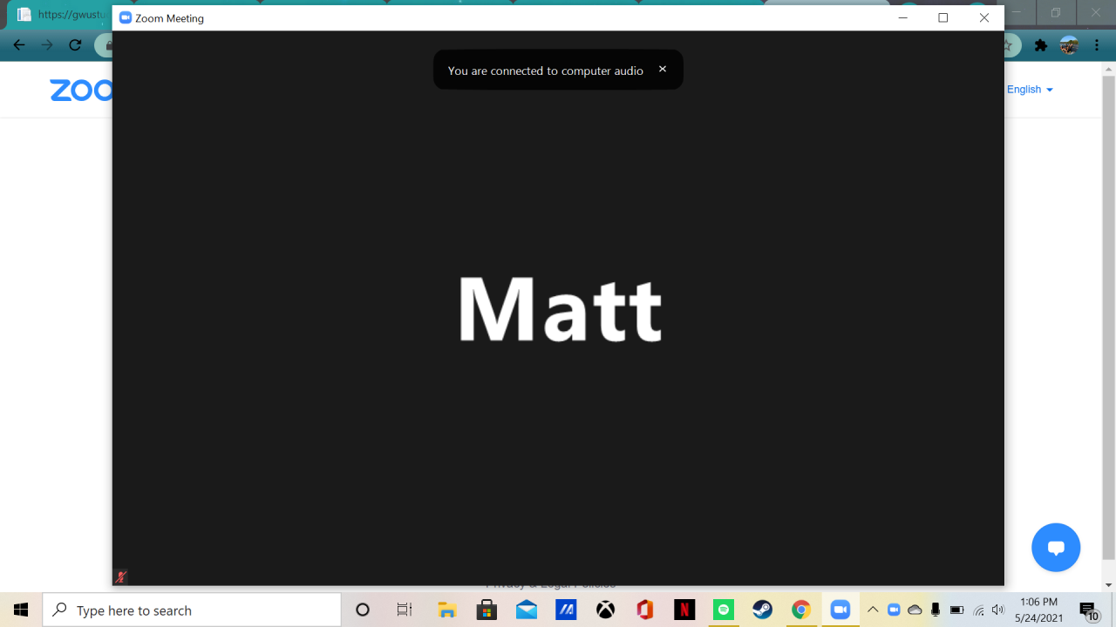Screen dimensions: 1116x627
Task: Maximize the Zoom Meeting window
Action: coord(942,17)
